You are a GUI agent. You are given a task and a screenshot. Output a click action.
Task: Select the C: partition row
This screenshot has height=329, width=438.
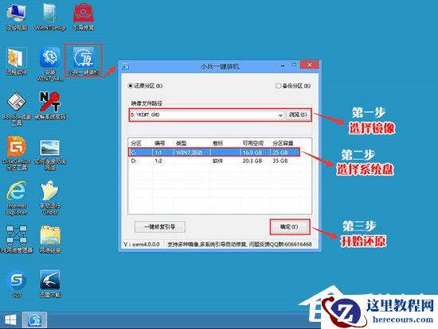[x=214, y=153]
